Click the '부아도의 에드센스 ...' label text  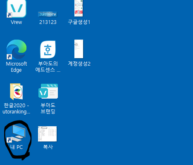pyautogui.click(x=48, y=67)
